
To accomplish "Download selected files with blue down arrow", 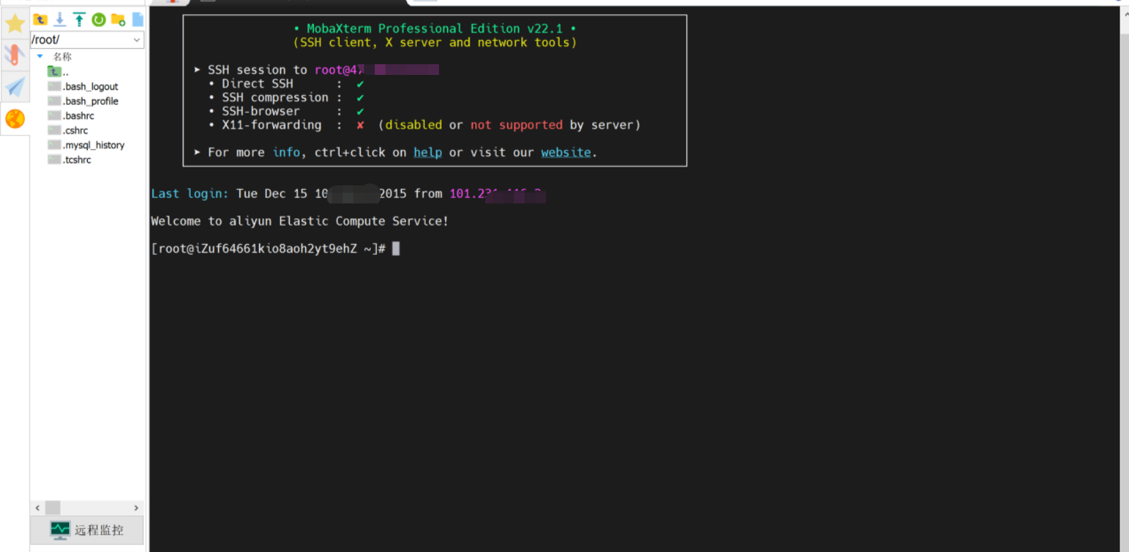I will tap(60, 19).
